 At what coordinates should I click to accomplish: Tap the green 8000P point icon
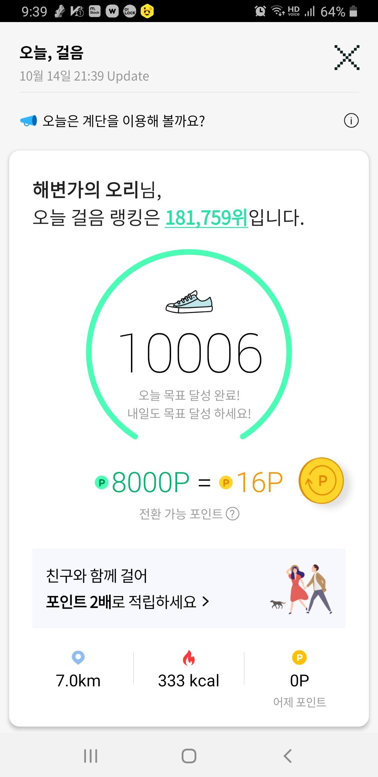click(102, 483)
